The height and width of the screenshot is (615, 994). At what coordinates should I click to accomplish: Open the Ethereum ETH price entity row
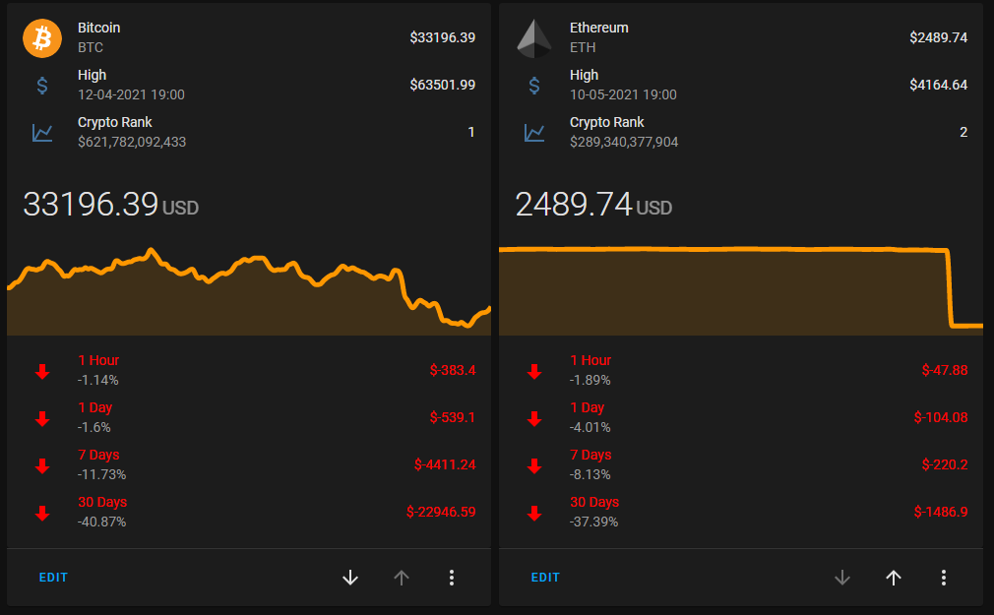point(741,38)
